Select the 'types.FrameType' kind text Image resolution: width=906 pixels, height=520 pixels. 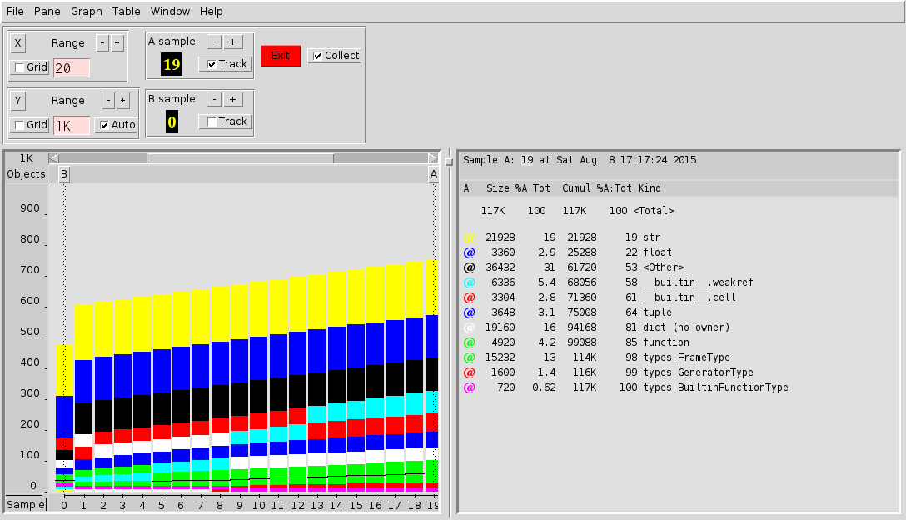[686, 357]
